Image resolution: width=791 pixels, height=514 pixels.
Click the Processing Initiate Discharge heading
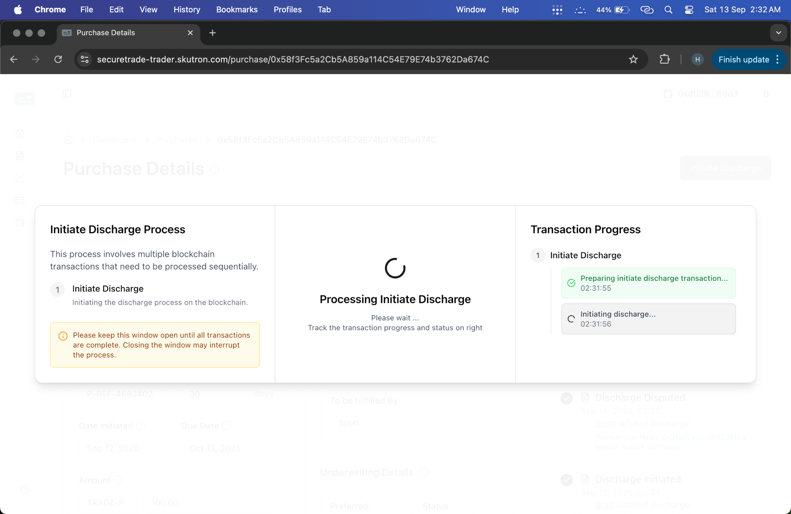[x=395, y=299]
